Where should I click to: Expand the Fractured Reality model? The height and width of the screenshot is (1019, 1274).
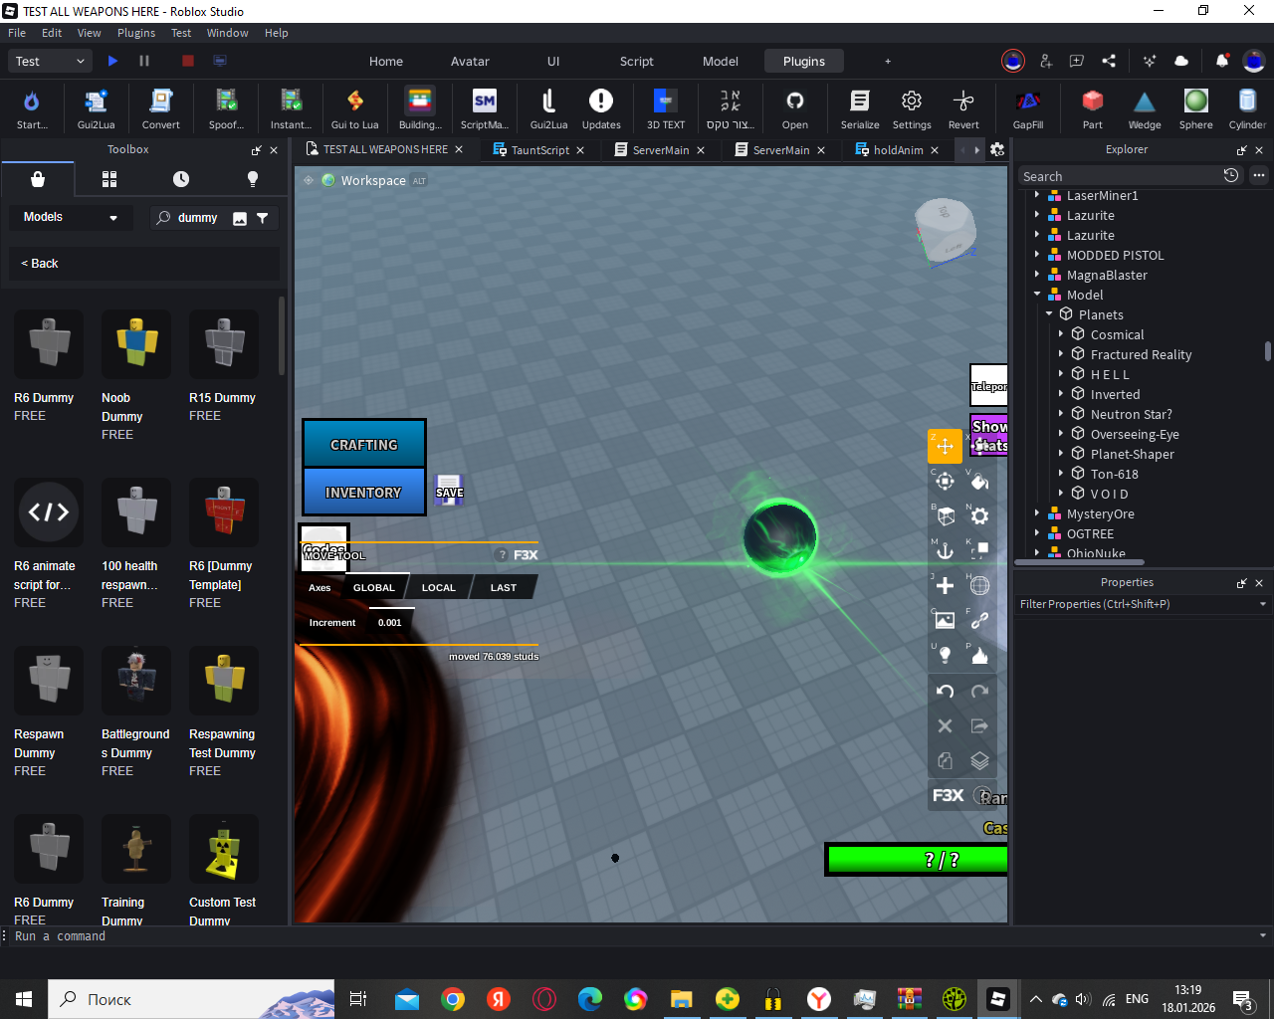[1061, 354]
